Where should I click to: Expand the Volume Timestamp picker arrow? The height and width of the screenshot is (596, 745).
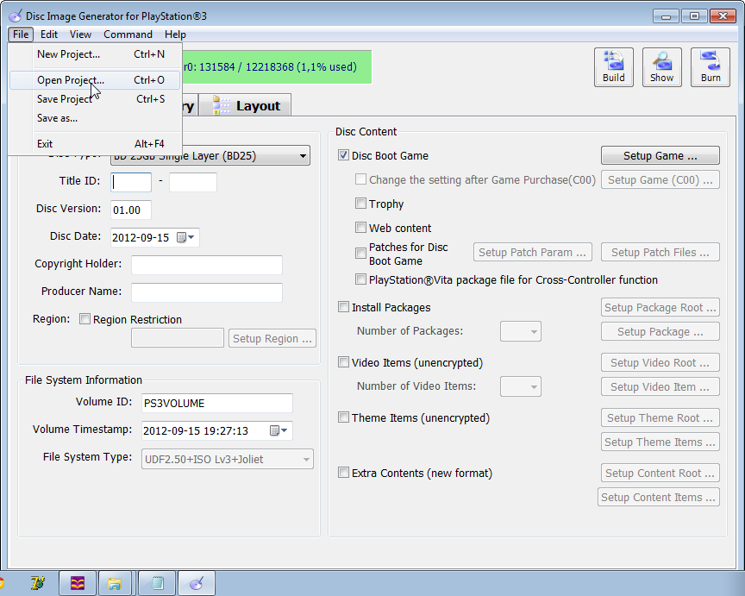click(285, 430)
